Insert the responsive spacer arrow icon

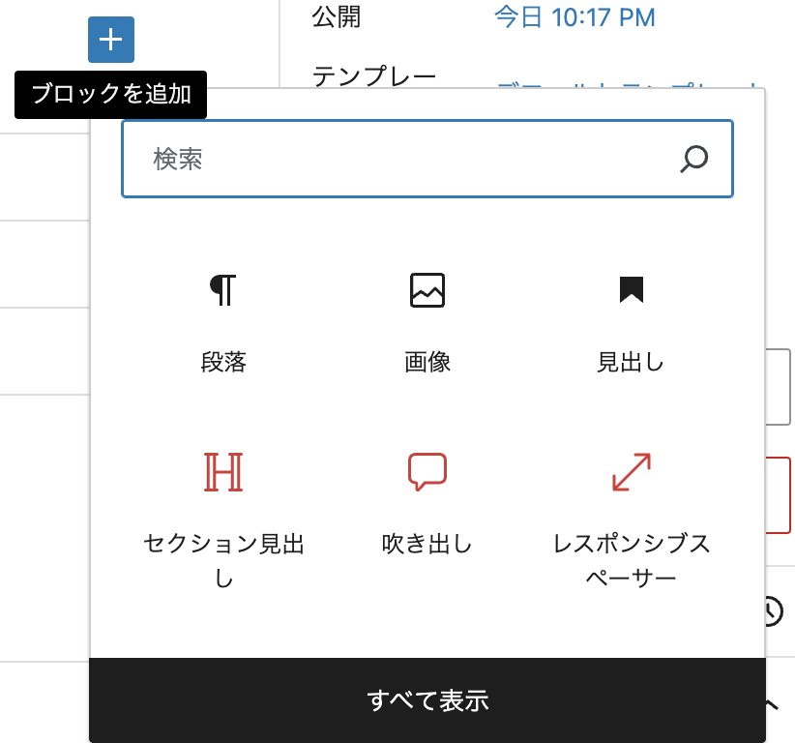click(632, 472)
